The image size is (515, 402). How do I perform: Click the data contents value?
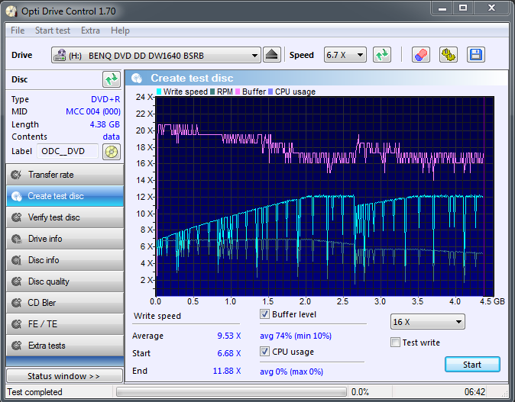coord(112,137)
